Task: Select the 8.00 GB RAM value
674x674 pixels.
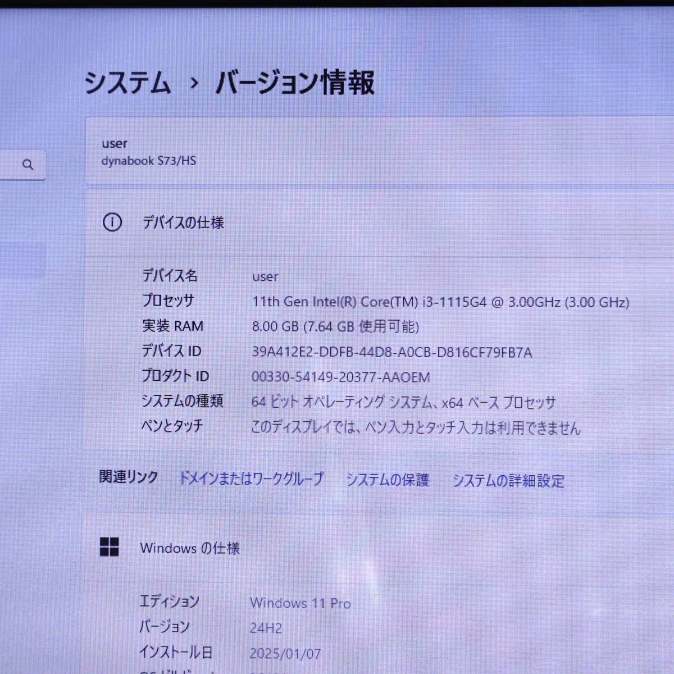Action: tap(335, 327)
